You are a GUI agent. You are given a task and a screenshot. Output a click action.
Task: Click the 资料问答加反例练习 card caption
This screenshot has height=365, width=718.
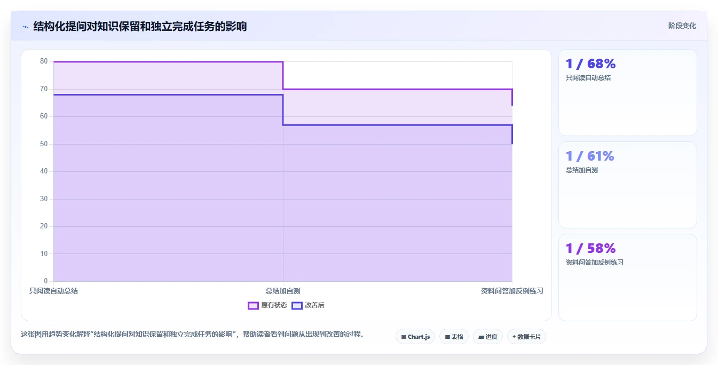click(595, 263)
